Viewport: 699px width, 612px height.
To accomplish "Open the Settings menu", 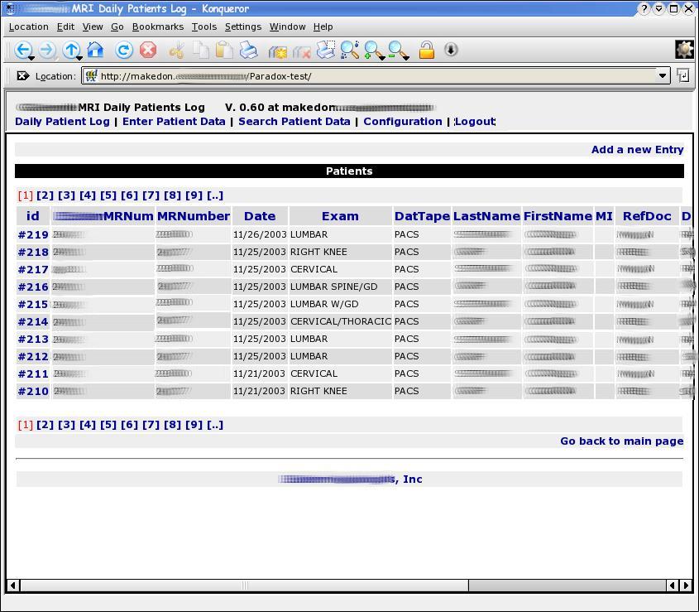I will point(243,27).
